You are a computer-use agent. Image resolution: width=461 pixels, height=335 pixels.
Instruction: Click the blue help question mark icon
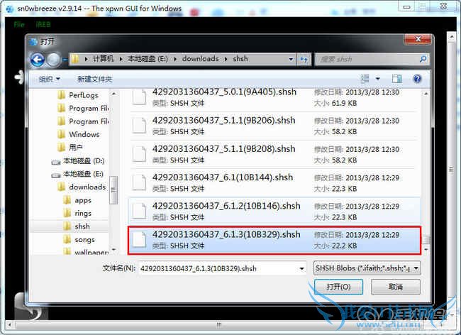pyautogui.click(x=417, y=79)
